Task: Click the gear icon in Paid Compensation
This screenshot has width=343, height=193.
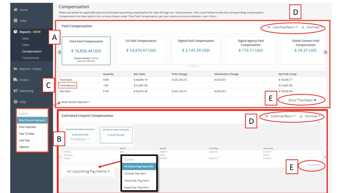Action: coord(269,27)
